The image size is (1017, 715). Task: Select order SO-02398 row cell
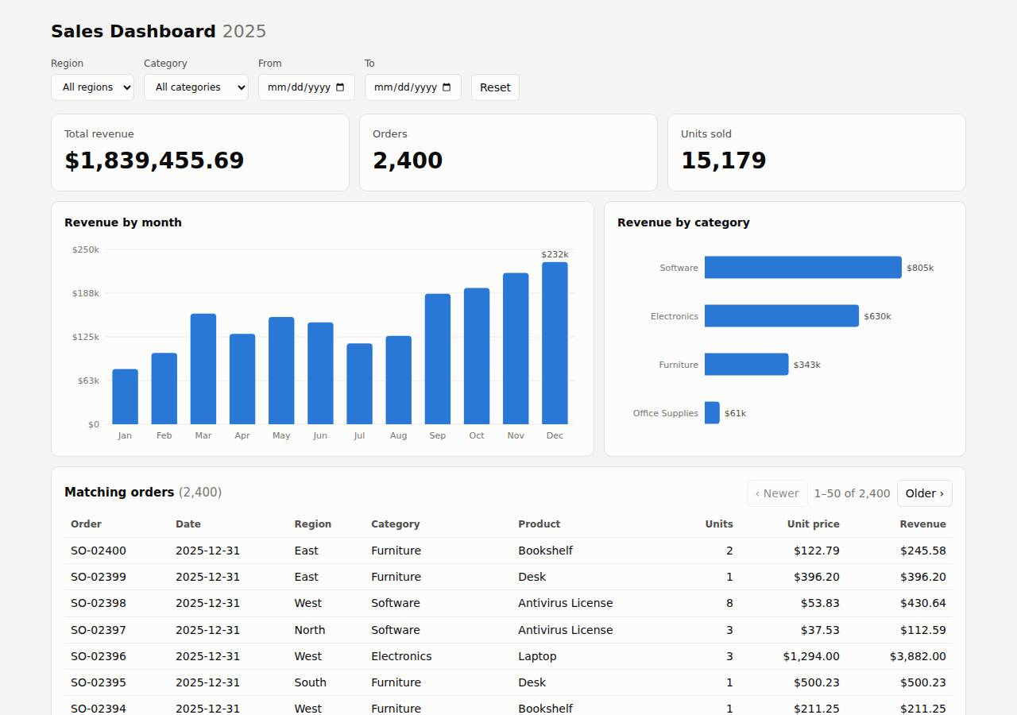pyautogui.click(x=99, y=603)
